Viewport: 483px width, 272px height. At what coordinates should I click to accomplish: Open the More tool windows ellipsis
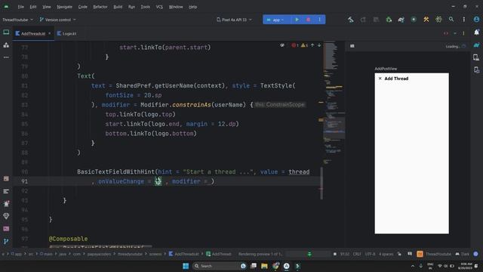pyautogui.click(x=6, y=57)
